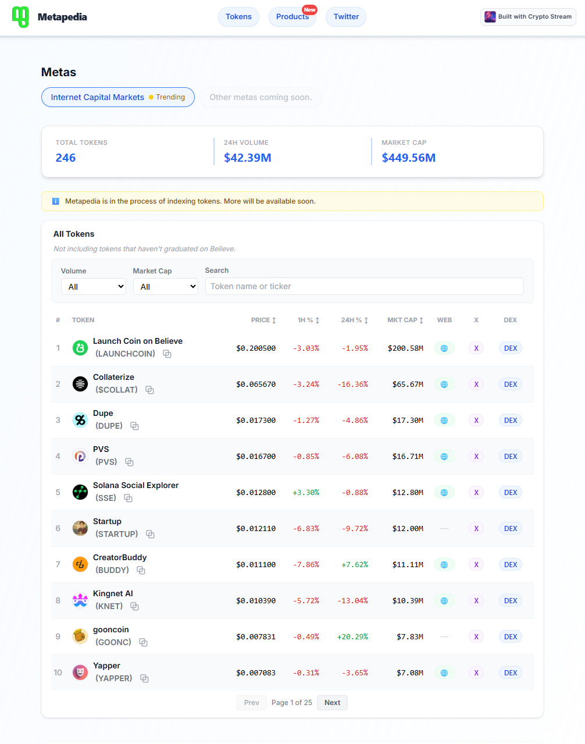585x744 pixels.
Task: Copy the BUDDY token address
Action: click(141, 570)
